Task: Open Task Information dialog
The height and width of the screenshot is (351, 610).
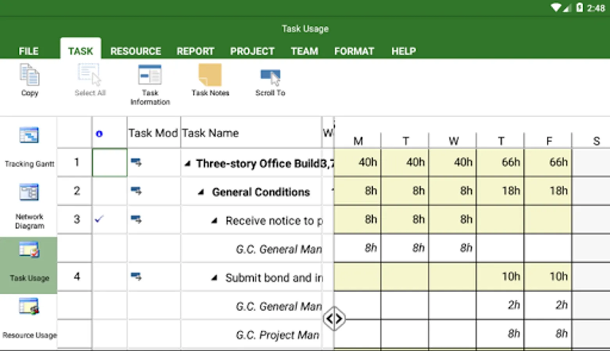Action: click(x=150, y=76)
